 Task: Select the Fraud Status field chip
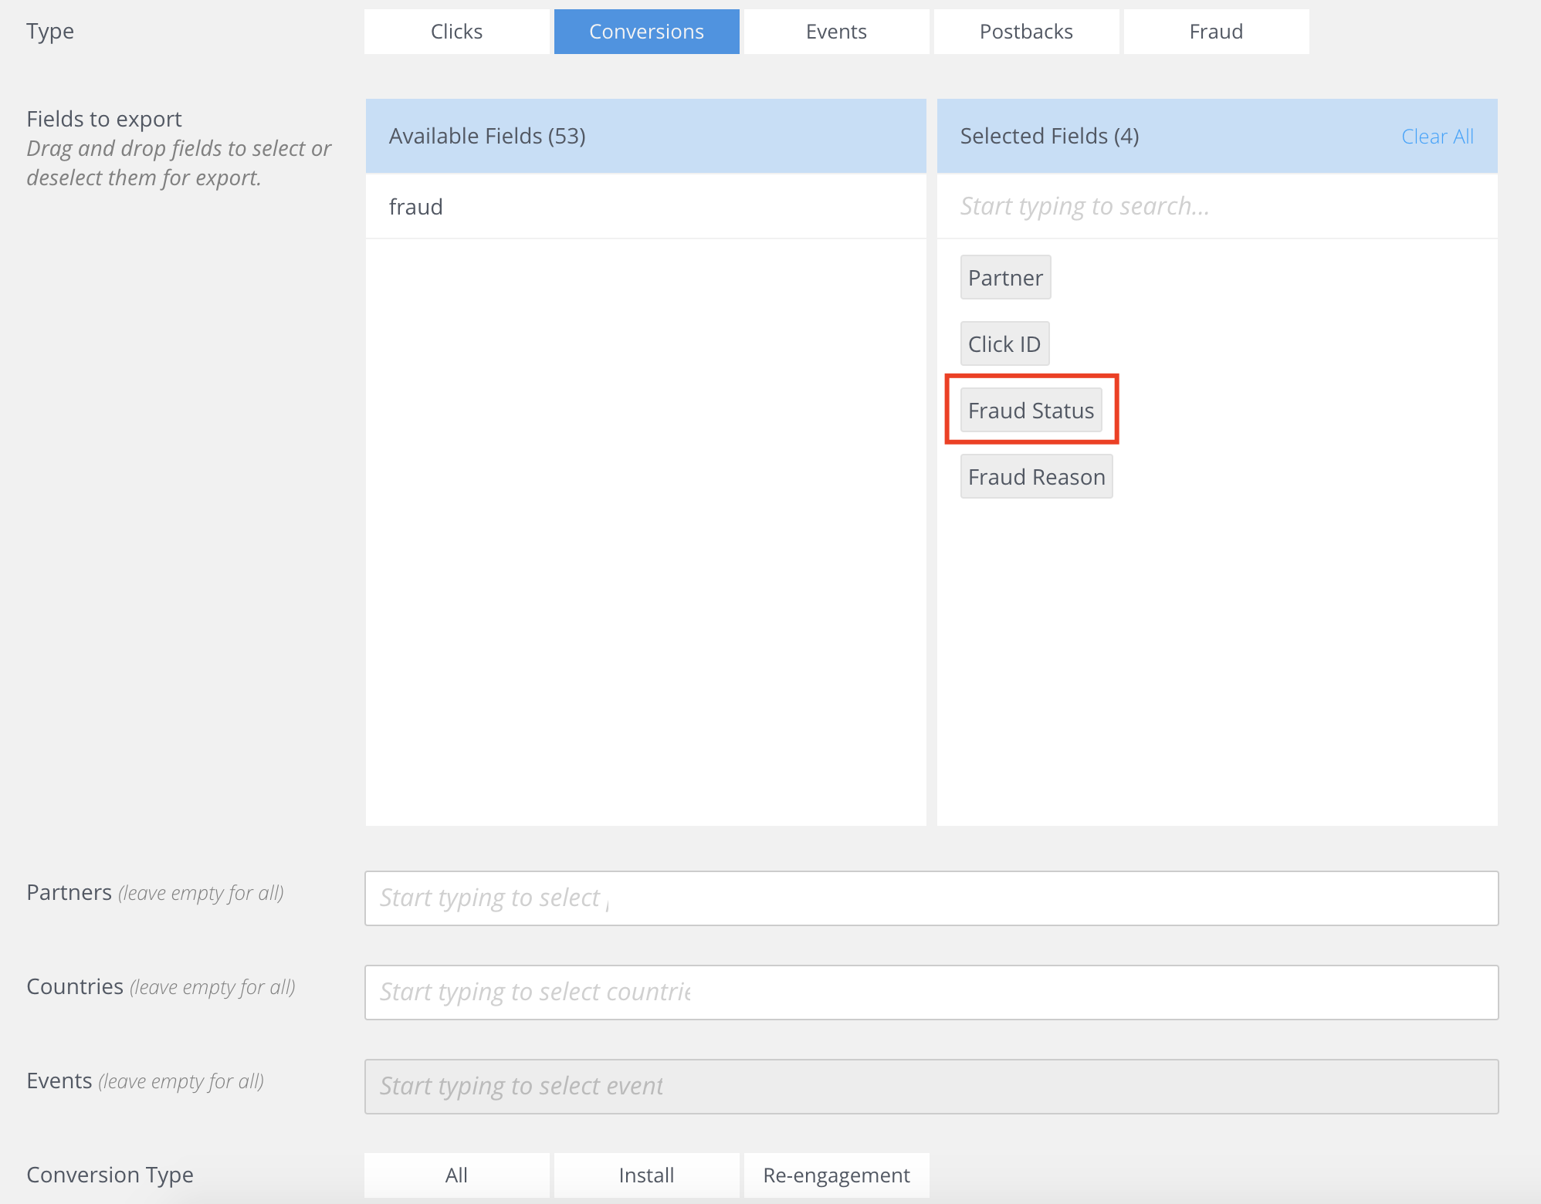click(1031, 411)
